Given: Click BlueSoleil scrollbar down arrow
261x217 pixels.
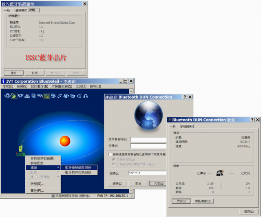Looking at the screenshot, I should [131, 191].
